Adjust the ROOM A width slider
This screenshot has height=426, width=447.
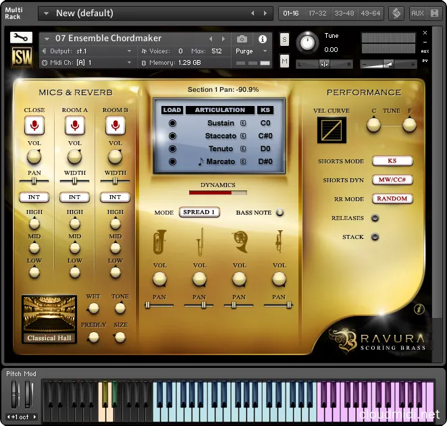point(75,182)
